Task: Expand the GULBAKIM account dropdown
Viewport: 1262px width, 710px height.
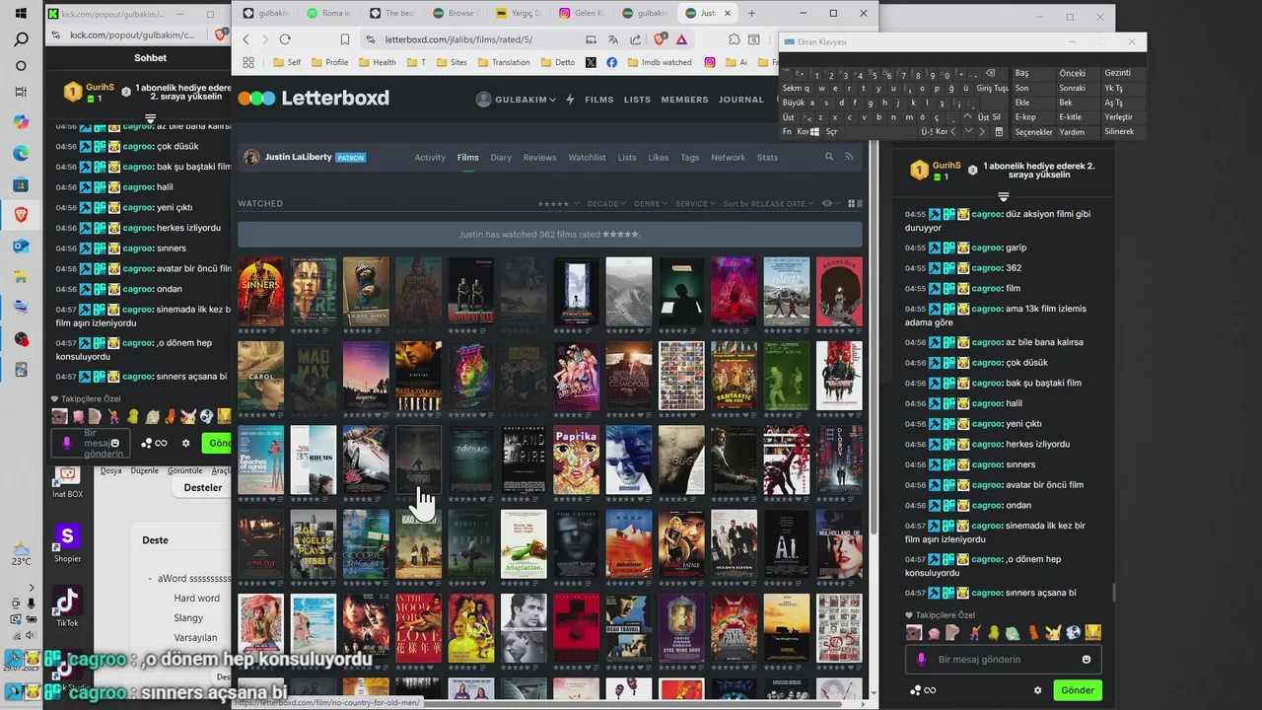Action: (x=517, y=100)
